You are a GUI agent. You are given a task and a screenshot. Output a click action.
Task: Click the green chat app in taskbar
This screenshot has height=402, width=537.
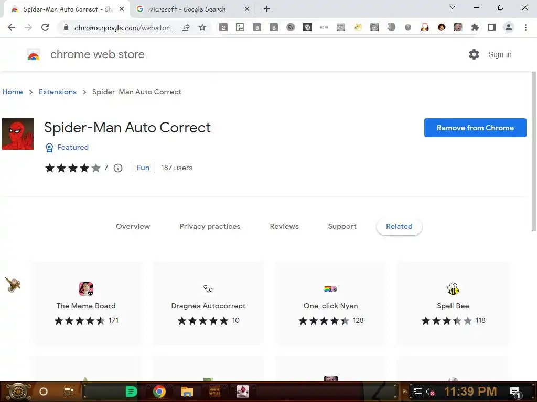point(131,392)
